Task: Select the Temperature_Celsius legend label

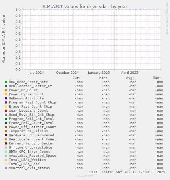Action: 28,131
